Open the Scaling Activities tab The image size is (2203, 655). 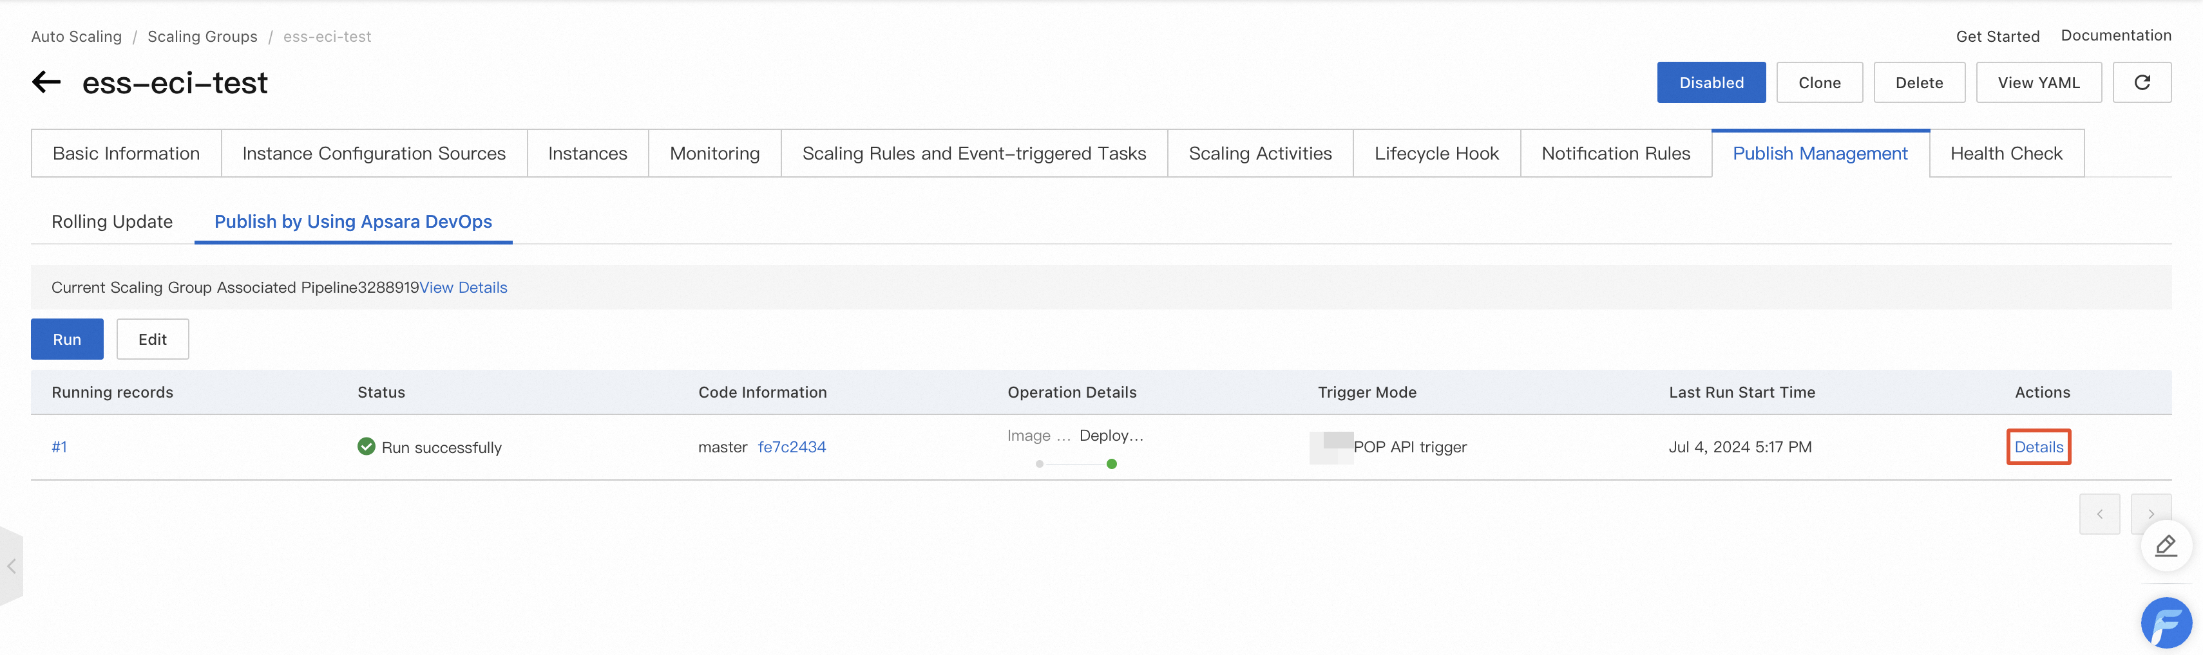pos(1260,154)
